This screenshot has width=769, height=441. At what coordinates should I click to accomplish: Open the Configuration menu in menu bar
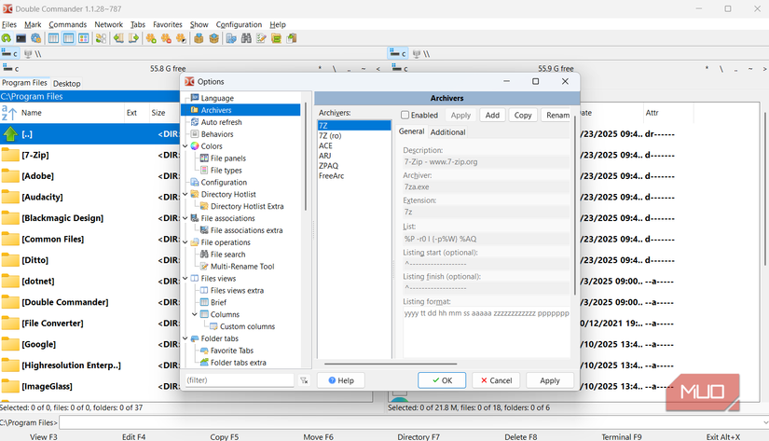click(x=239, y=24)
